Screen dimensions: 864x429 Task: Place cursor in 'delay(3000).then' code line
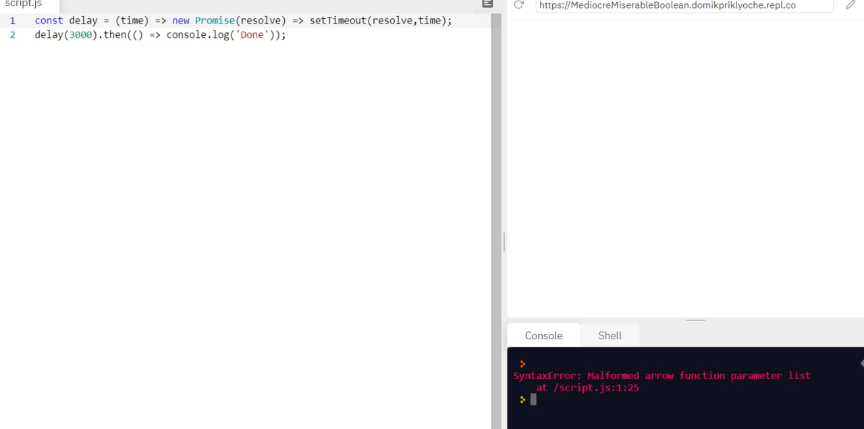point(160,34)
